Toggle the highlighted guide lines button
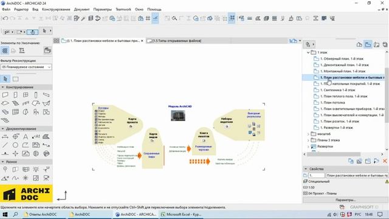Viewport: 389px width, 219px height. 155,18
